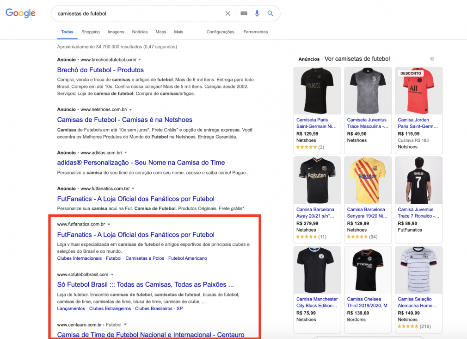Open organic FutFanatics result title
Screen dimensions: 467x339
[136, 234]
